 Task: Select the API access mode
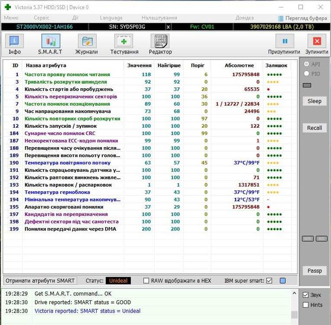306,64
